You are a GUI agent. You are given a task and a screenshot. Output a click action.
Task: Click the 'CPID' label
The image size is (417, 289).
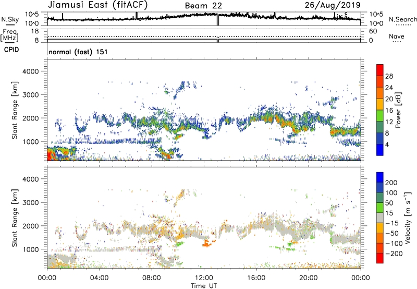(11, 50)
